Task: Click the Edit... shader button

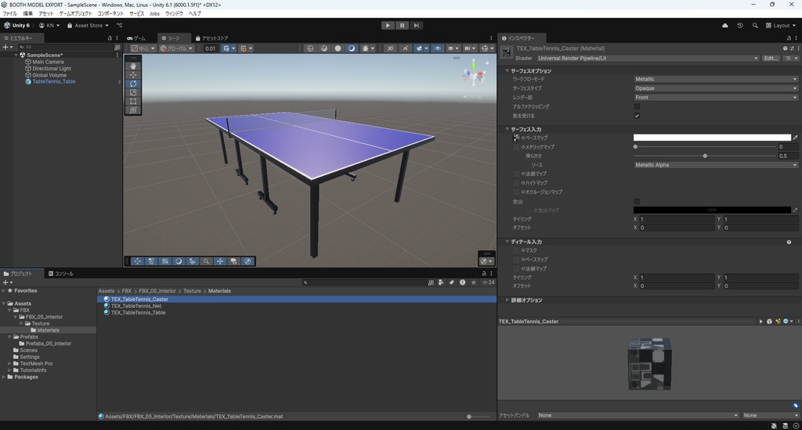Action: pyautogui.click(x=771, y=58)
